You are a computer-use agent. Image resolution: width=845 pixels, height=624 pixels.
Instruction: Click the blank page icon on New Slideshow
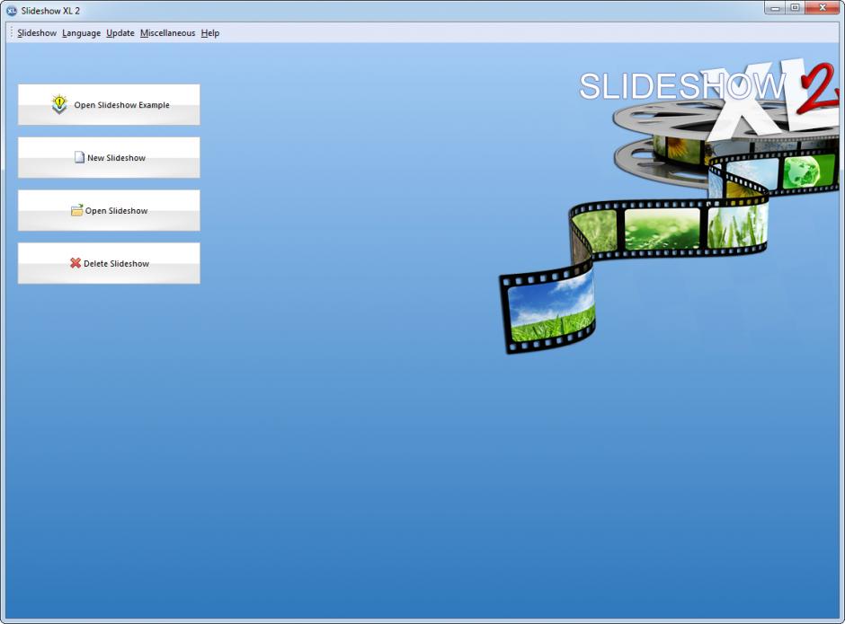(79, 157)
